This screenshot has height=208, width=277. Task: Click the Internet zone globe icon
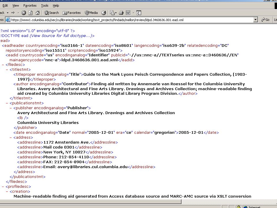point(245,207)
